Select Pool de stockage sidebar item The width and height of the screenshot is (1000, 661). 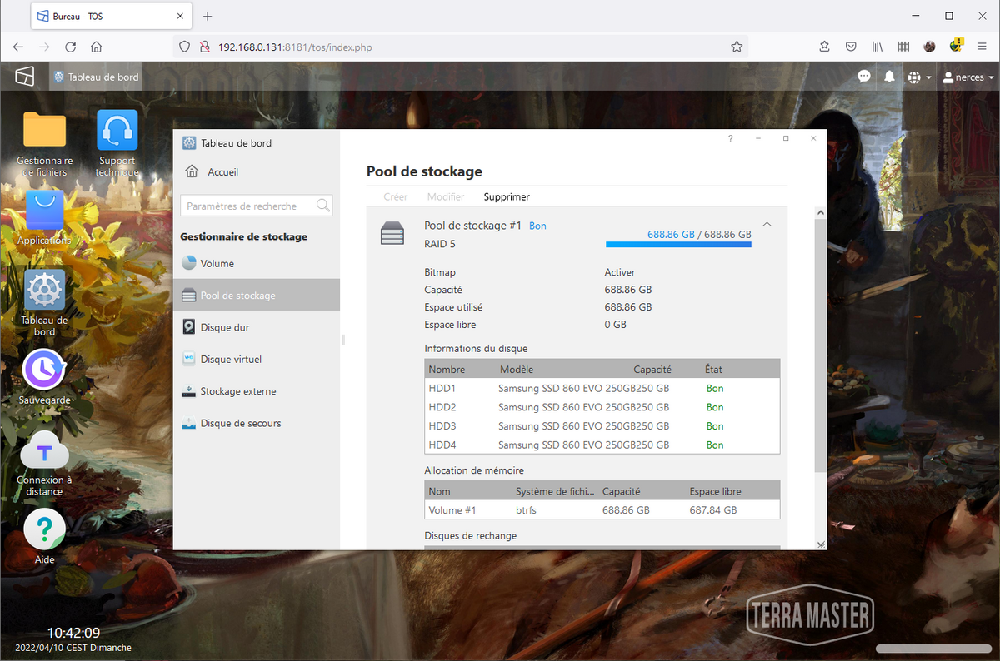(x=257, y=295)
